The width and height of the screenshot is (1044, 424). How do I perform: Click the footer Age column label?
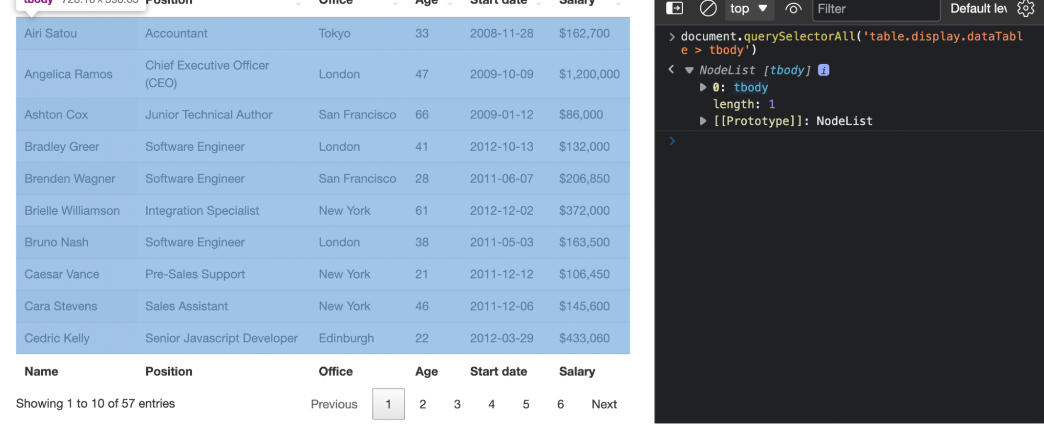tap(426, 371)
